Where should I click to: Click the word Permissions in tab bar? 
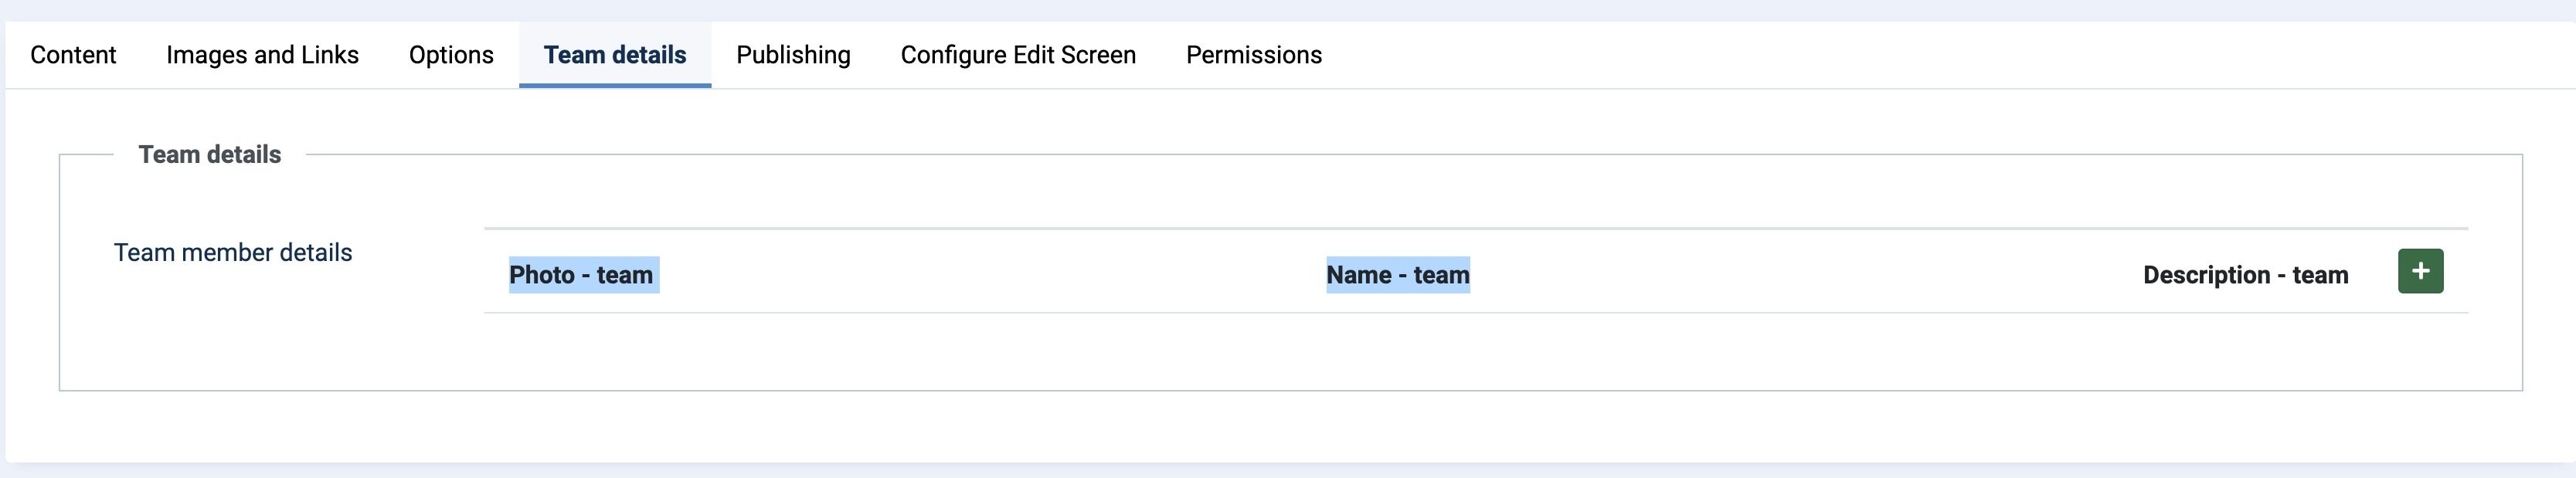click(x=1254, y=55)
